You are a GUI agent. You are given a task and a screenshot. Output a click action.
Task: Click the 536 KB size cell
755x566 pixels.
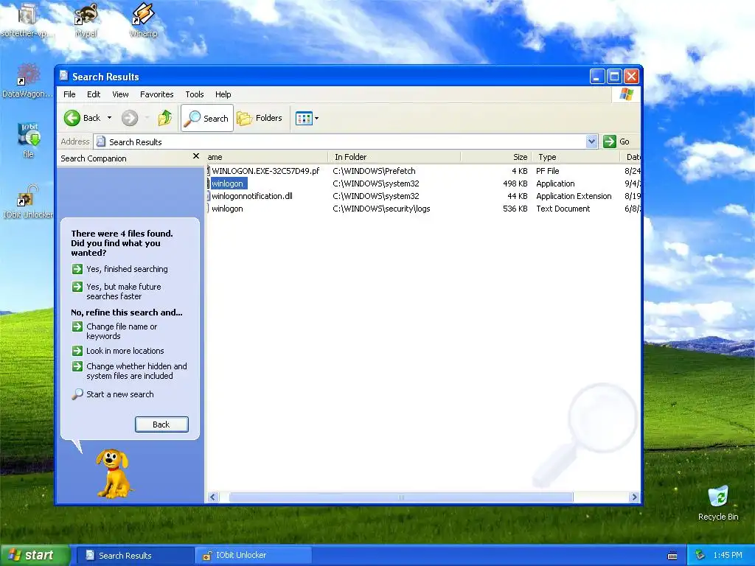515,209
